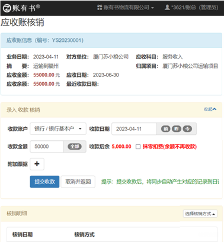Click the 取消并返回 button
Viewport: 224px width, 242px height.
click(78, 182)
